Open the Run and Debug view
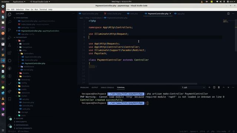 pos(9,37)
